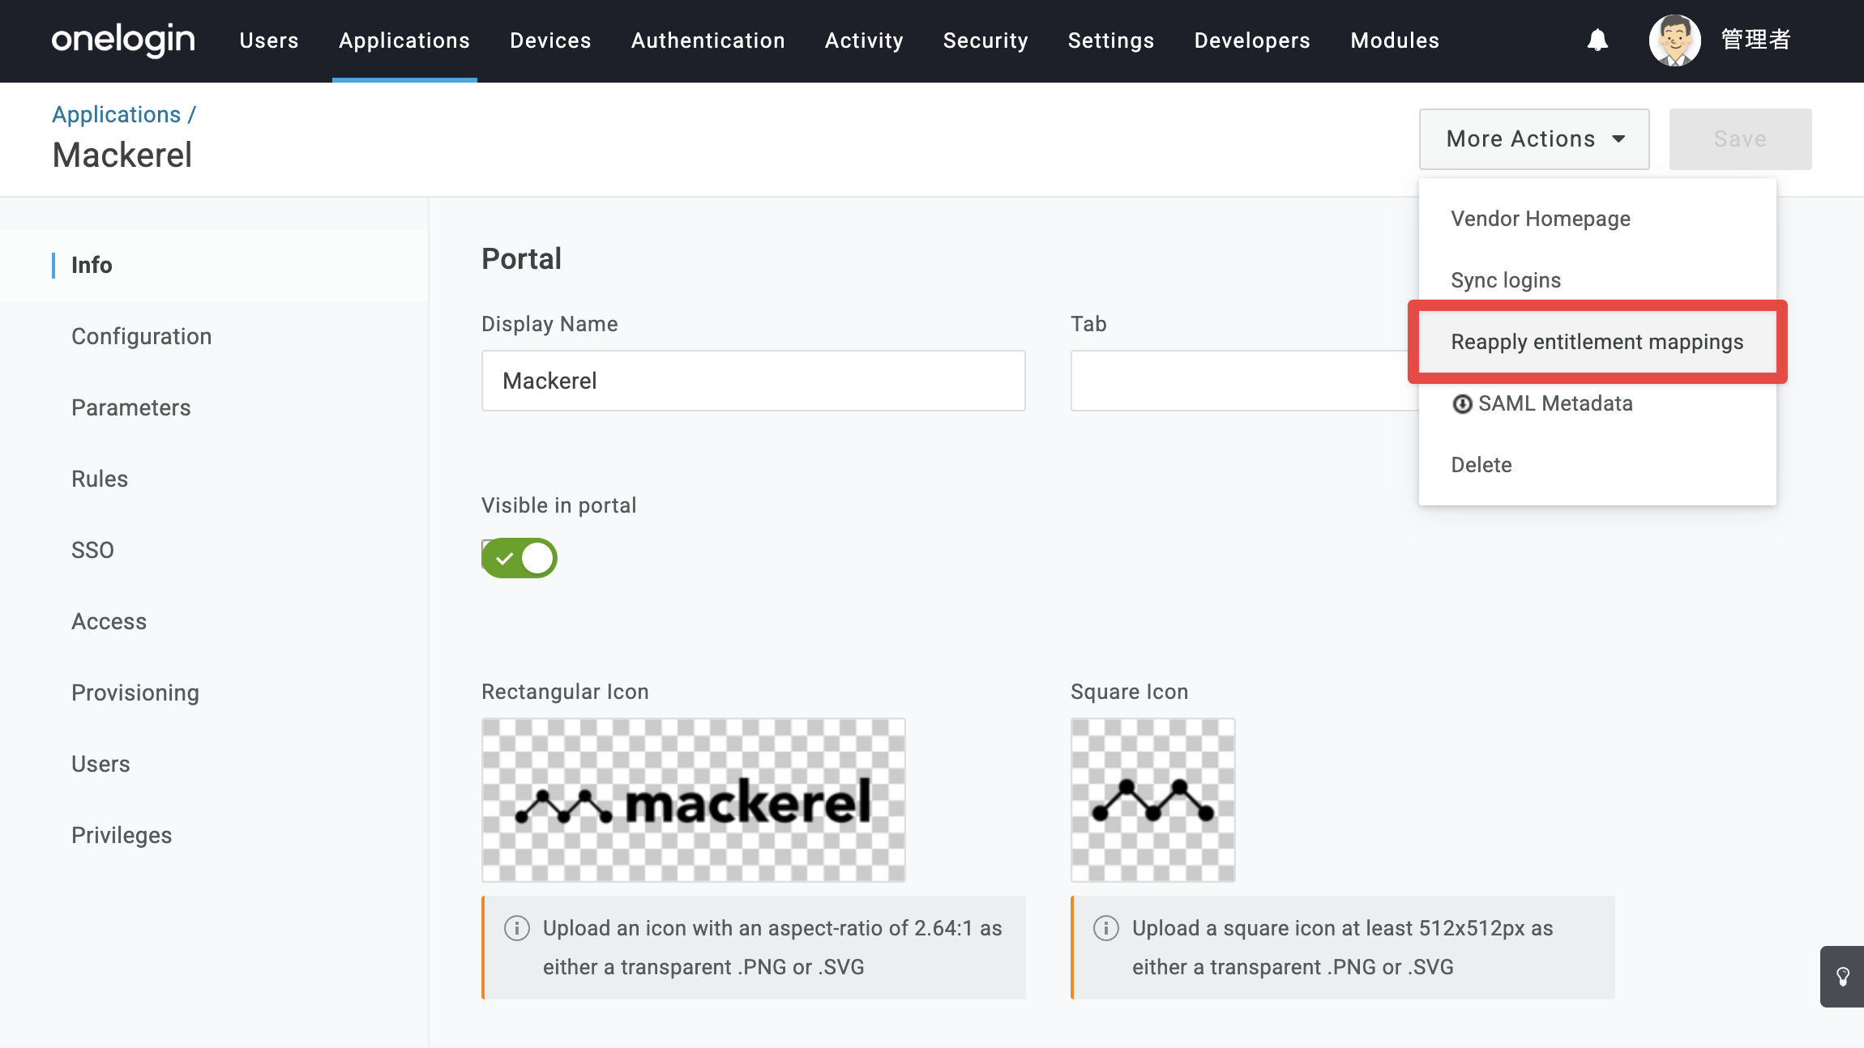
Task: Click the Rectangular Icon label
Action: tap(566, 692)
